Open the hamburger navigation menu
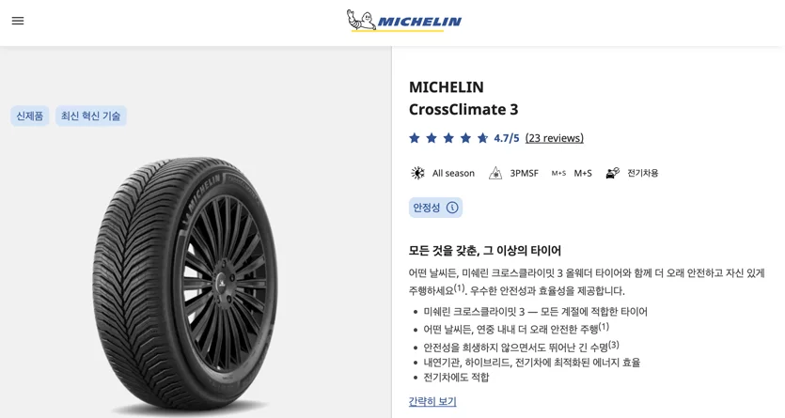The width and height of the screenshot is (785, 418). pos(18,21)
